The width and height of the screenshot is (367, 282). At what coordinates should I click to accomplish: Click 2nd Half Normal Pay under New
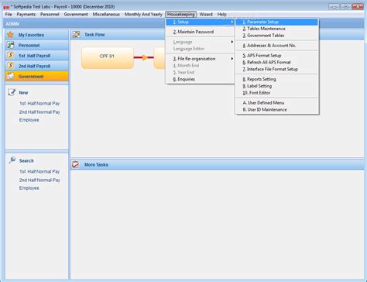pyautogui.click(x=39, y=112)
